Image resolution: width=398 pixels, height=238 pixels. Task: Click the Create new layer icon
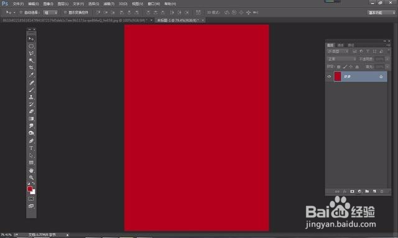(x=374, y=192)
